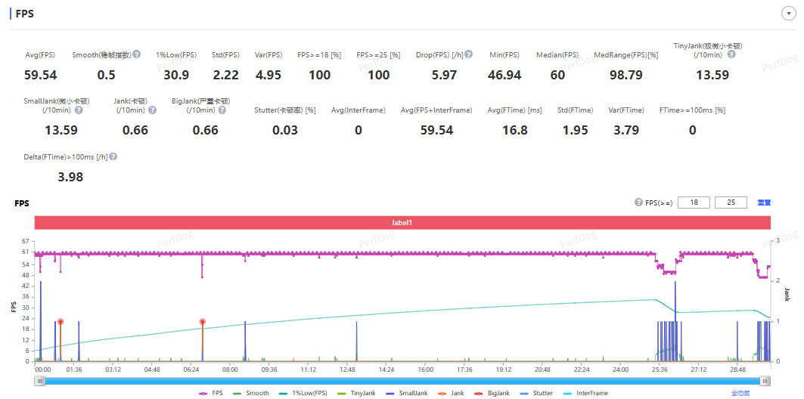The height and width of the screenshot is (399, 804).
Task: Click blue reset link beside threshold inputs
Action: coord(764,203)
